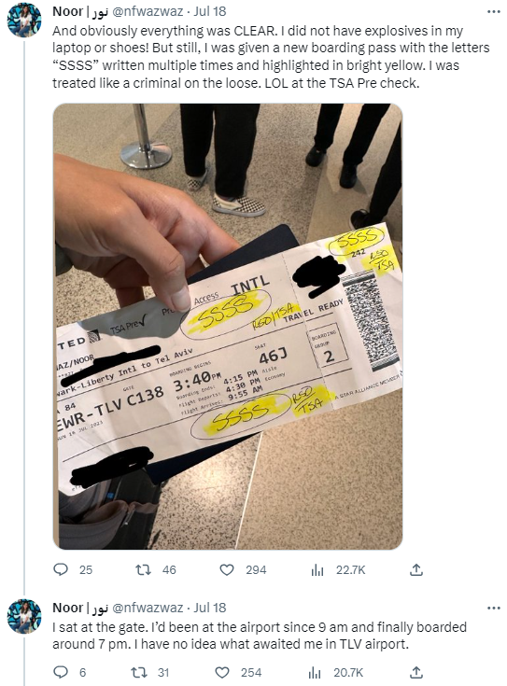This screenshot has width=507, height=686.
Task: Share the second tweet via upload icon
Action: coord(415,672)
